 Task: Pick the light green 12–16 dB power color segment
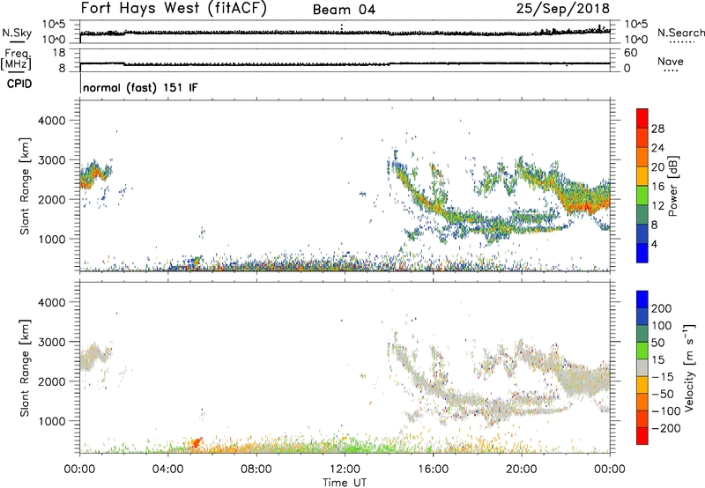coord(642,196)
